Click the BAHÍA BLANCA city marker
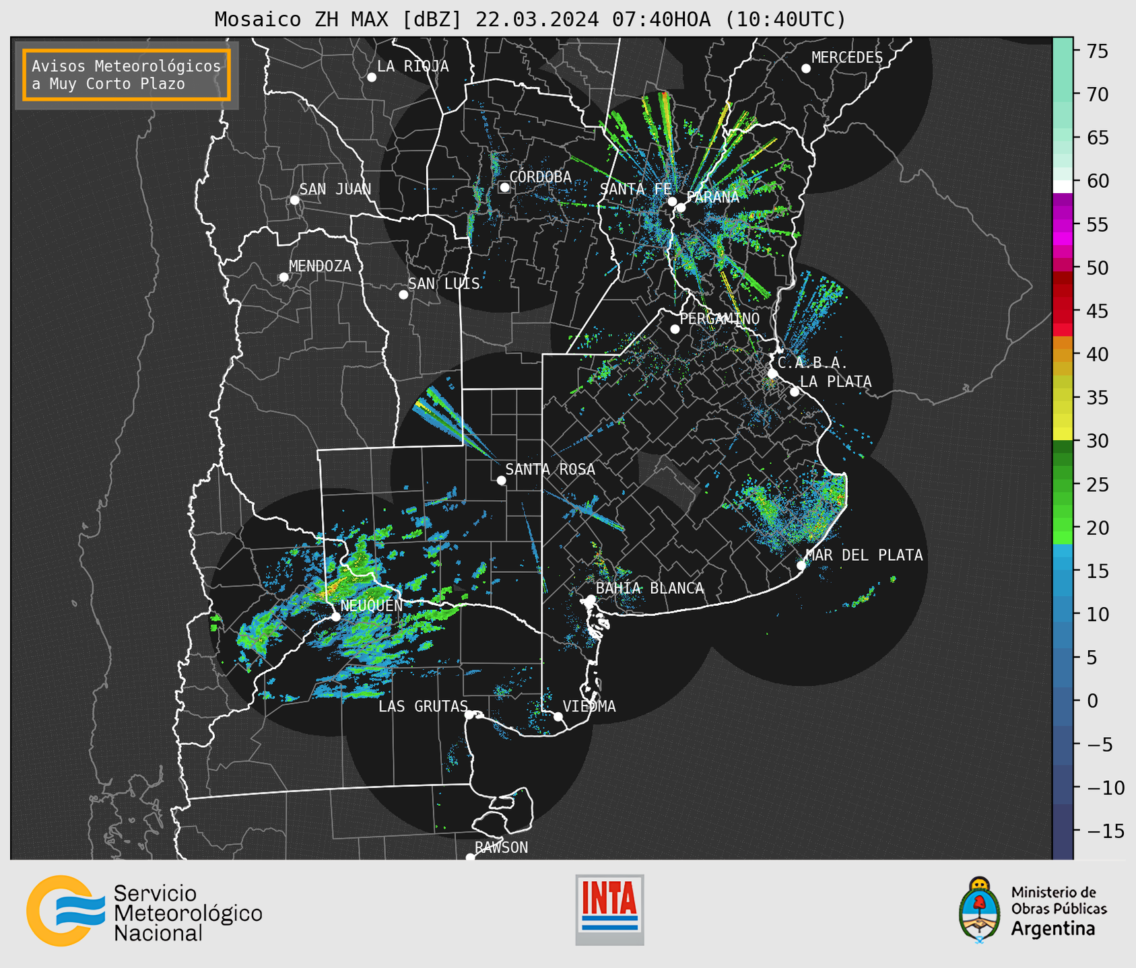 point(591,599)
